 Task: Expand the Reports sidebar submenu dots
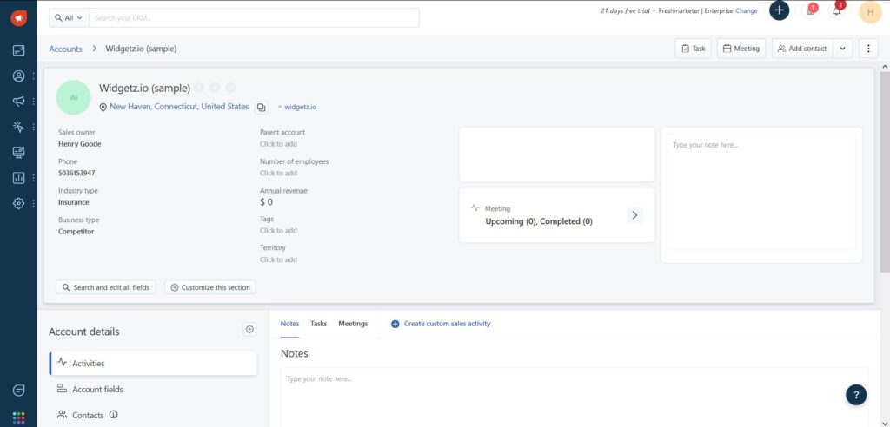[x=34, y=178]
